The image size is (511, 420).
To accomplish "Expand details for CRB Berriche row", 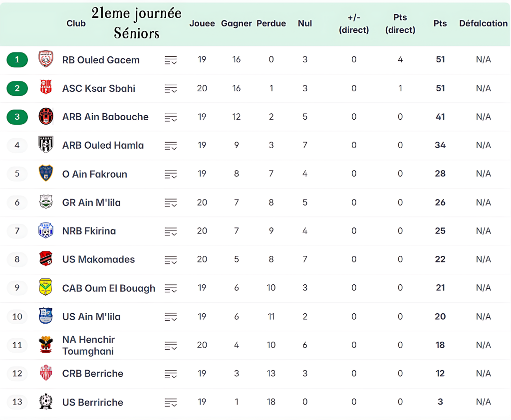I will (171, 374).
